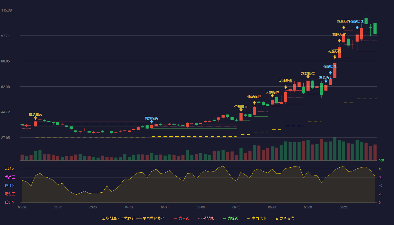Click the 06-22 date axis label

344,207
